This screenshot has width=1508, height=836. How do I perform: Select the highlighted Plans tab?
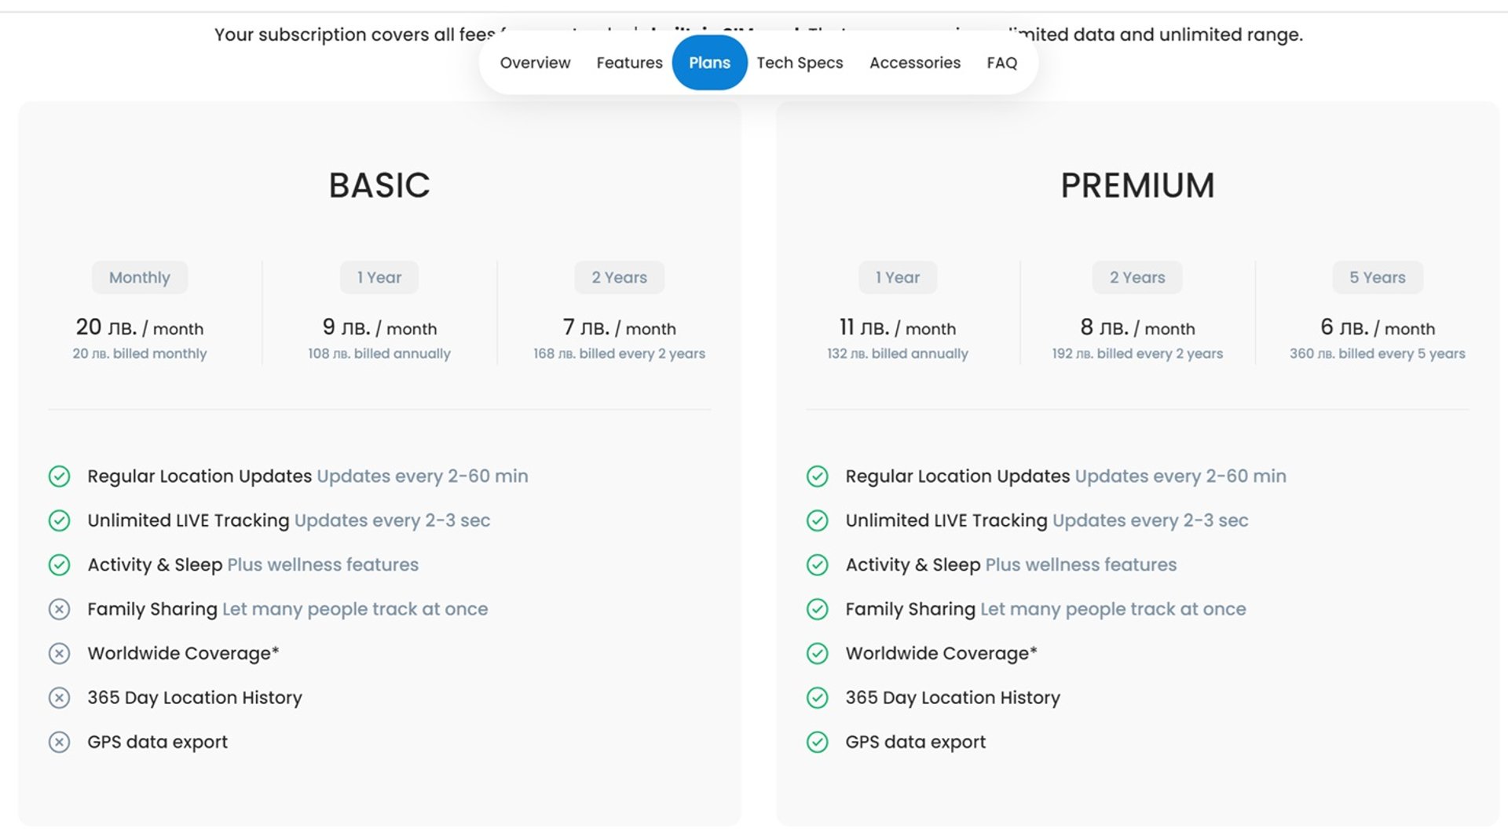[709, 63]
